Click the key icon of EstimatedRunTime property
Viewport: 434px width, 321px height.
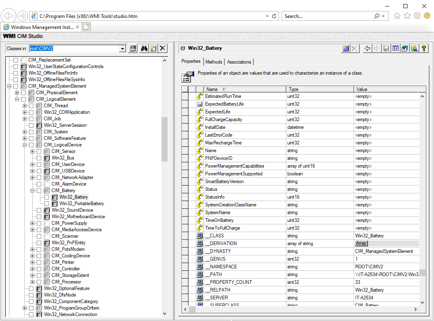tap(200, 96)
